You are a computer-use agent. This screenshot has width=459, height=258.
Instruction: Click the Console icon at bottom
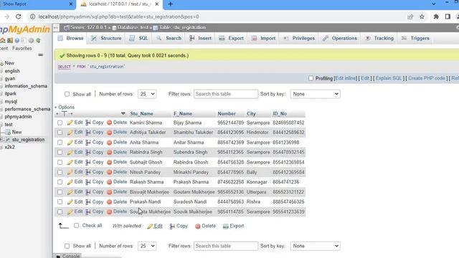click(58, 257)
